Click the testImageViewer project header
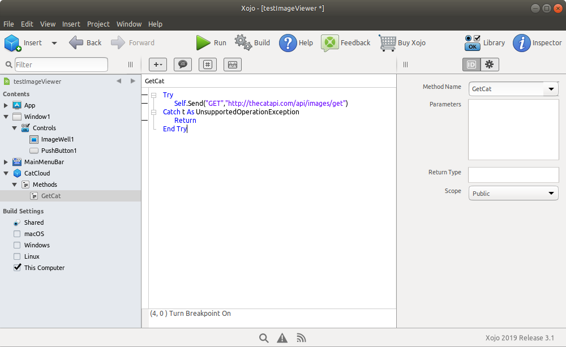 (37, 82)
